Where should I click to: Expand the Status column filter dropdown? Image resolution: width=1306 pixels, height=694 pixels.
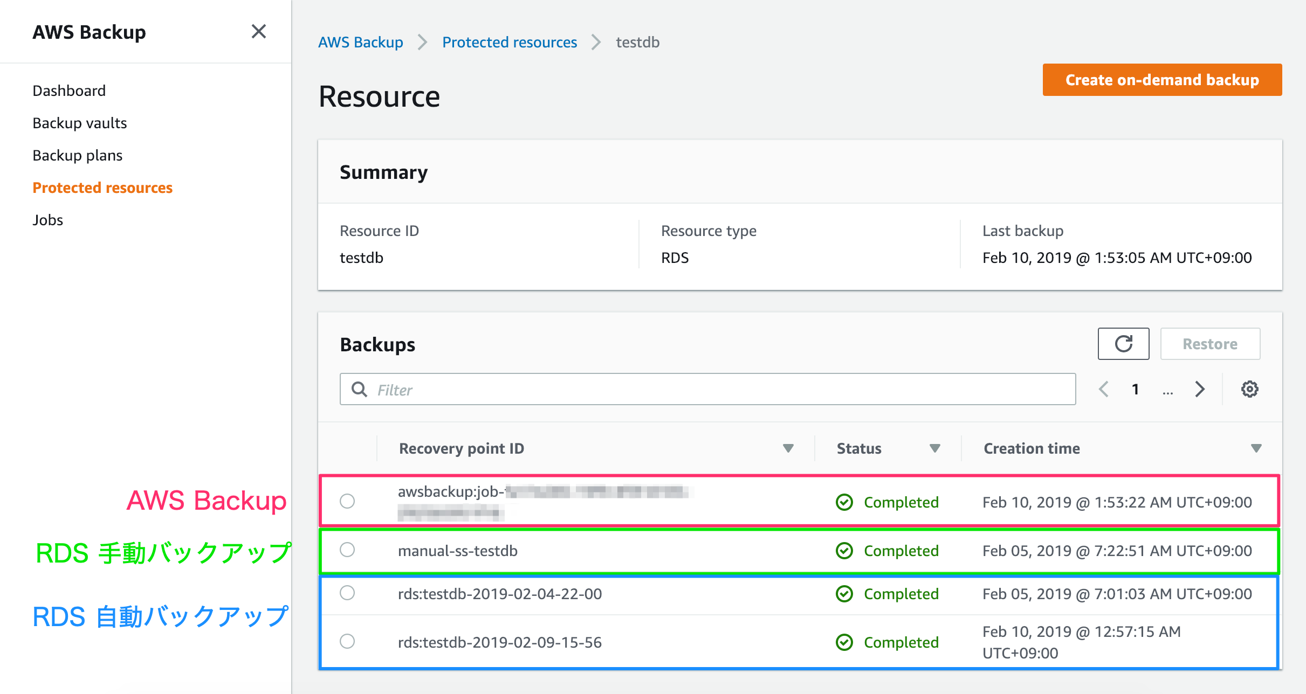(x=937, y=448)
